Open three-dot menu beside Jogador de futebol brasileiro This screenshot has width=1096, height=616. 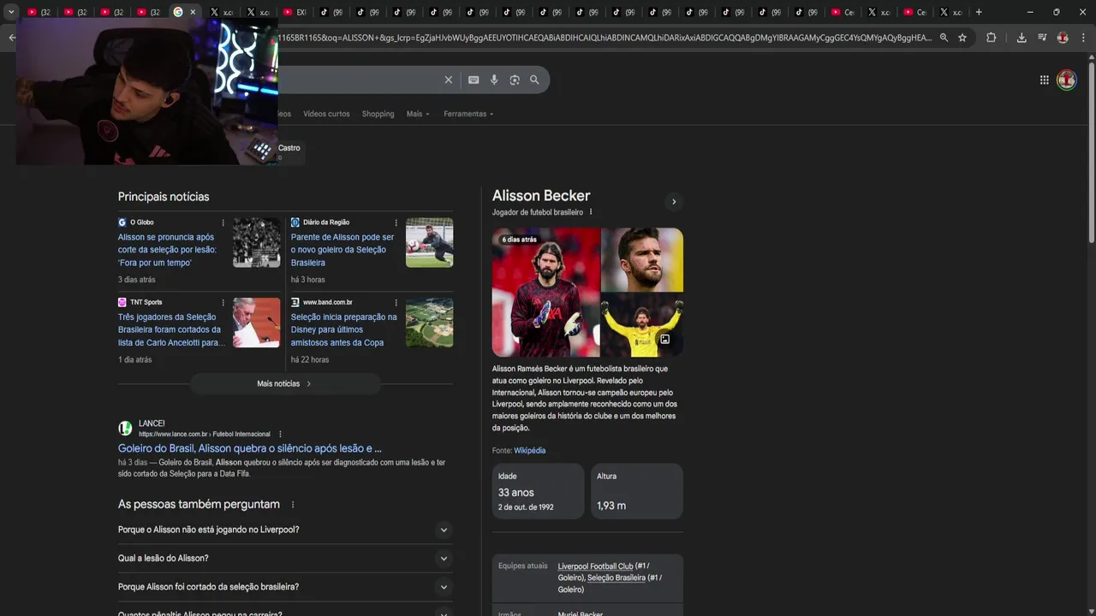click(591, 212)
